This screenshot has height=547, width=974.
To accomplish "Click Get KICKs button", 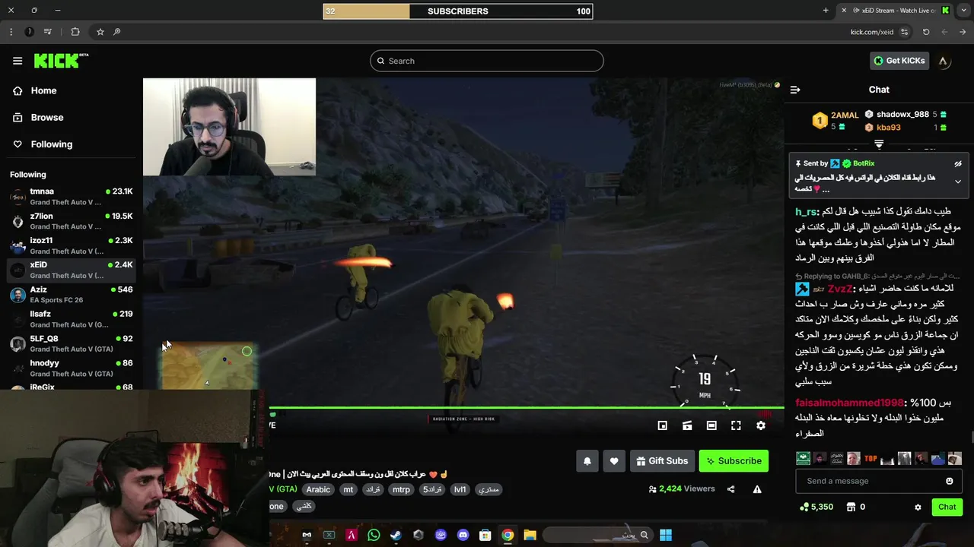I will (899, 61).
